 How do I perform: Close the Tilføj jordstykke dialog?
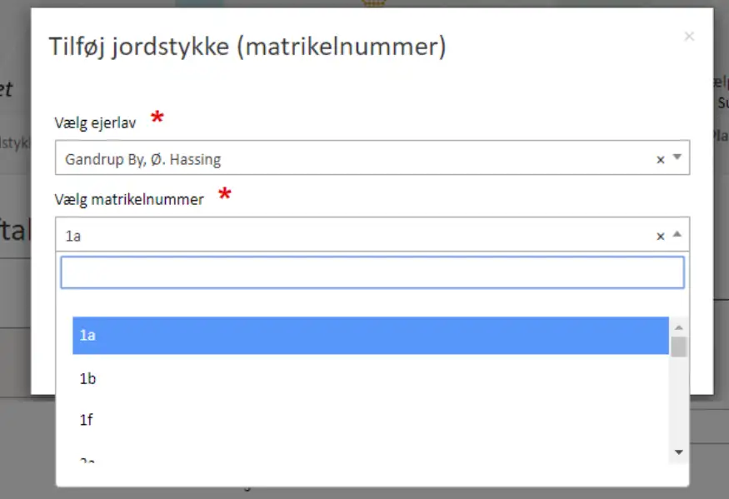pyautogui.click(x=688, y=37)
